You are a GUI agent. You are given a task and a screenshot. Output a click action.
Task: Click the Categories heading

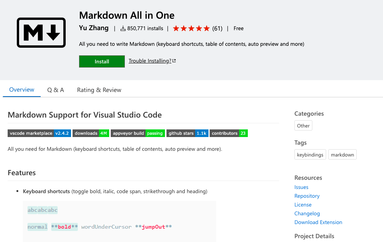pyautogui.click(x=309, y=113)
